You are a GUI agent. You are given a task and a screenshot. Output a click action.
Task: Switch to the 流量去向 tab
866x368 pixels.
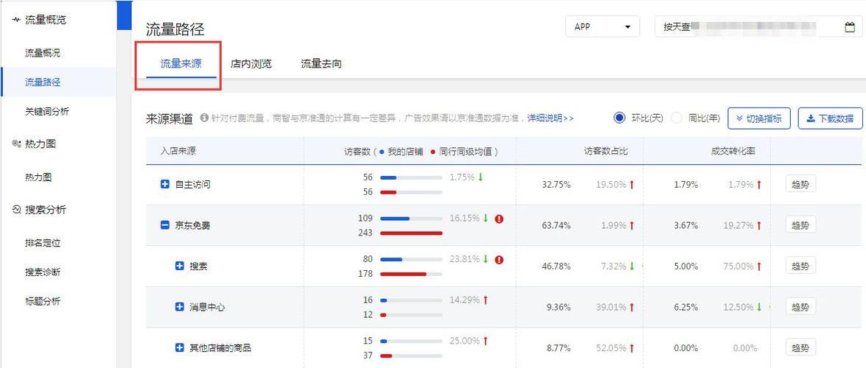(321, 64)
